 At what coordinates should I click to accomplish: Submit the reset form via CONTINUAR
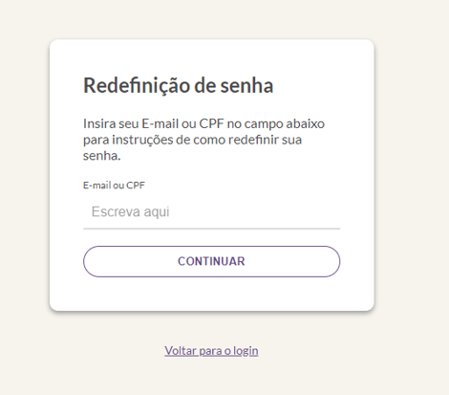tap(211, 261)
